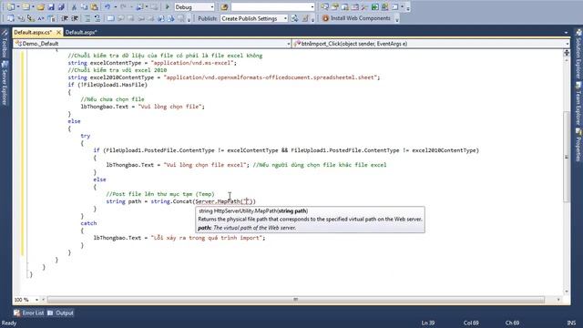Open the New Project dropdown arrow
583x328 pixels.
[x=18, y=7]
